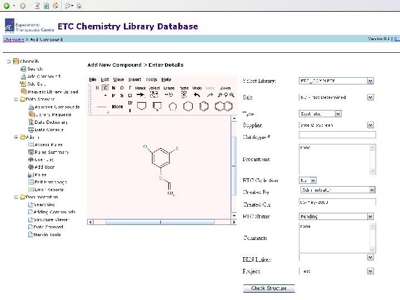400x300 pixels.
Task: Open the Select Library dropdown
Action: tap(371, 81)
